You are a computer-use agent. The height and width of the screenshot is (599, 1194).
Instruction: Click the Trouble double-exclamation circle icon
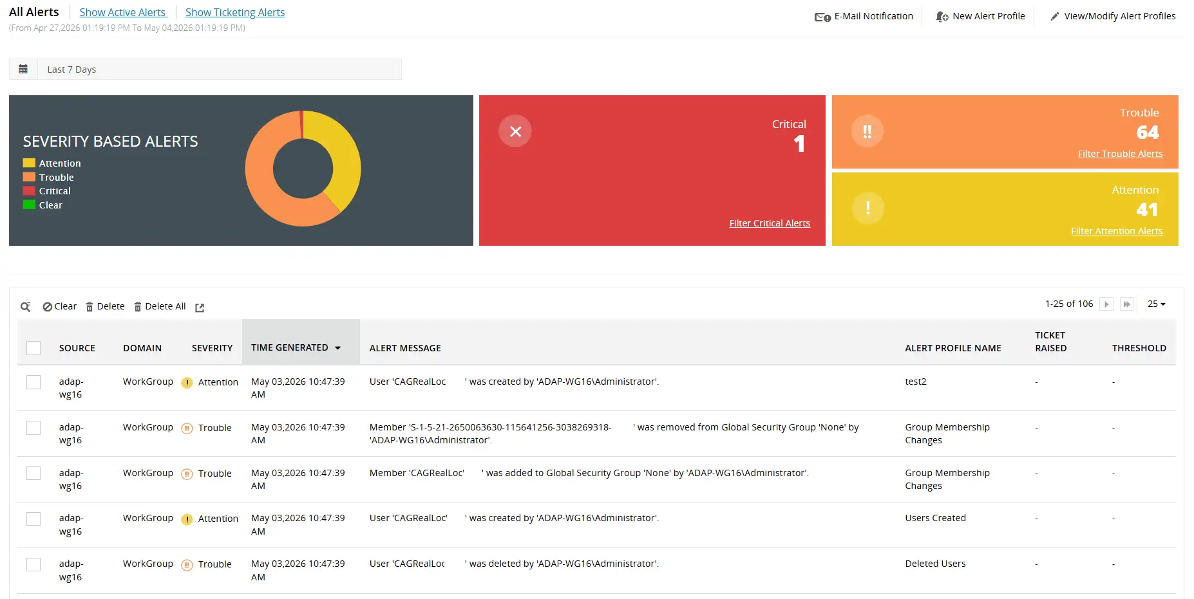pyautogui.click(x=867, y=131)
